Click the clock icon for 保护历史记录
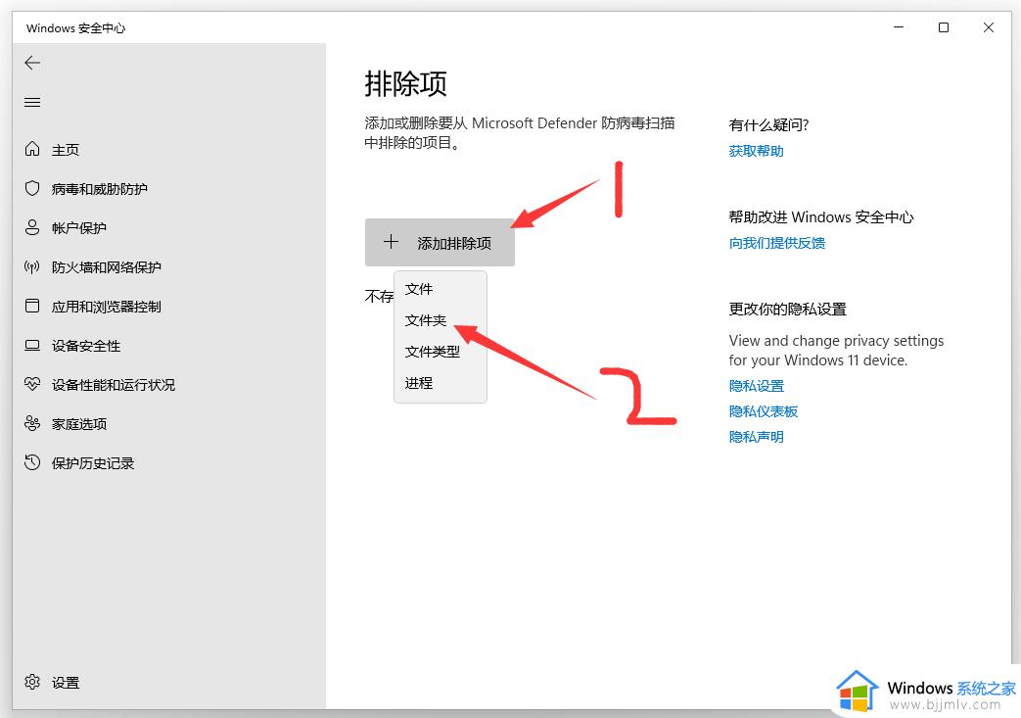Image resolution: width=1021 pixels, height=718 pixels. pyautogui.click(x=32, y=462)
